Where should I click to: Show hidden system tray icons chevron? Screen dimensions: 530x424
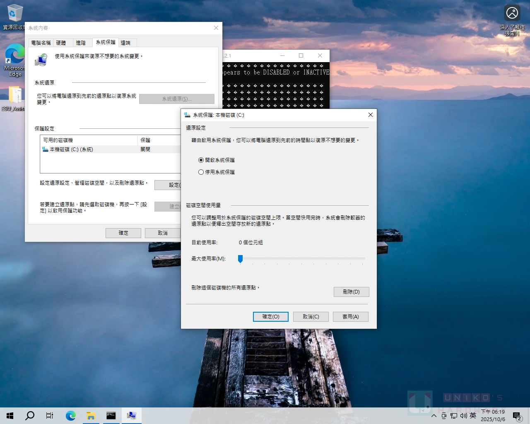coord(434,416)
